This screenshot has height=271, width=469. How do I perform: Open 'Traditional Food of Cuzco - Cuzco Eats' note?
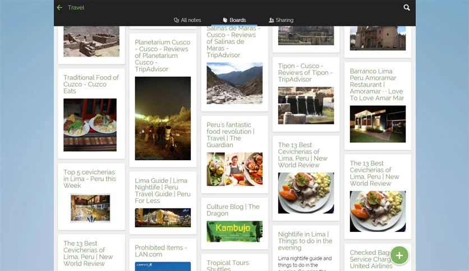[x=91, y=84]
